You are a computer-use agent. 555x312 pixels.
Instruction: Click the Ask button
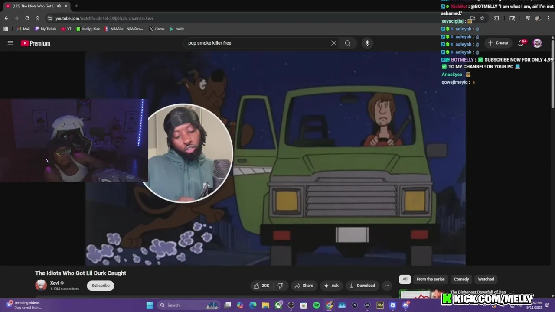[x=331, y=286]
